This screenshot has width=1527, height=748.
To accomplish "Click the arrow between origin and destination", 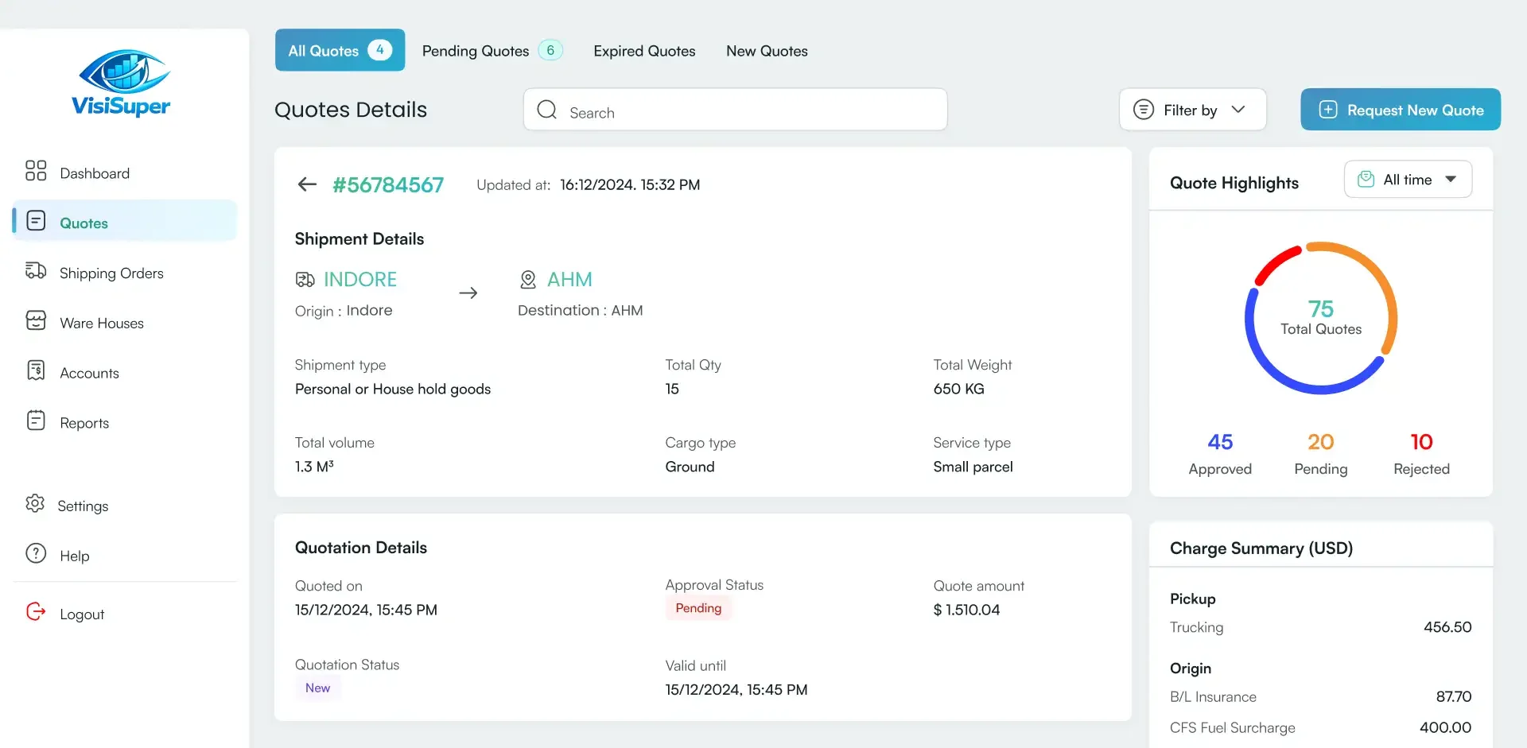I will (x=468, y=293).
